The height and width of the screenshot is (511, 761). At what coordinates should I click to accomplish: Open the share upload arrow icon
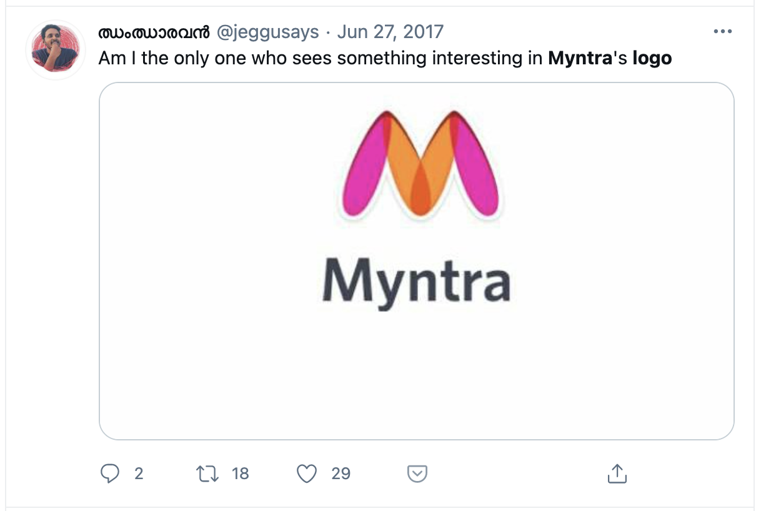coord(617,474)
